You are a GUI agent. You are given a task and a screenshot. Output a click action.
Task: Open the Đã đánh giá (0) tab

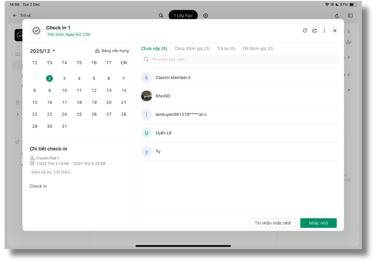tap(258, 48)
